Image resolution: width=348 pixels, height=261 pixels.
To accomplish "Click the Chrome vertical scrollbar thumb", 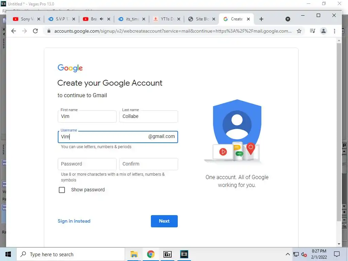I will 339,132.
